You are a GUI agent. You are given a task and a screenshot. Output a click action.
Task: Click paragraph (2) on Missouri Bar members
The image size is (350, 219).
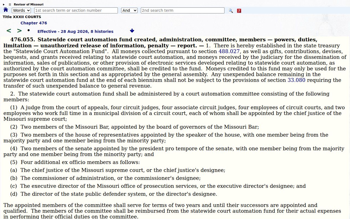[x=135, y=127]
